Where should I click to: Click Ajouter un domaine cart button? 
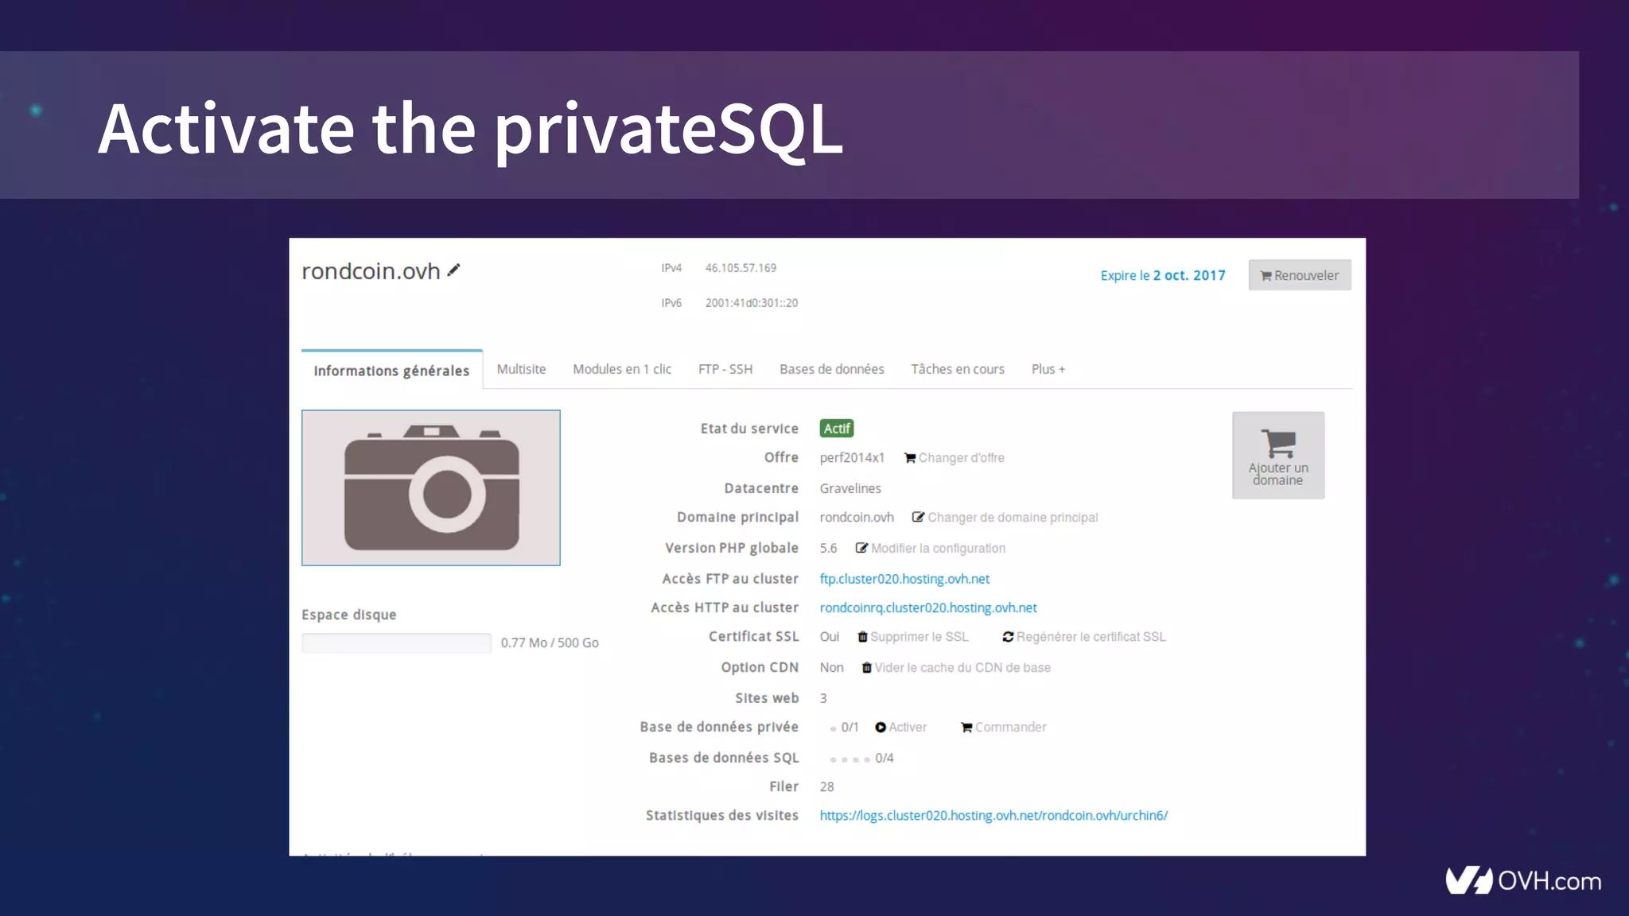[x=1278, y=455]
